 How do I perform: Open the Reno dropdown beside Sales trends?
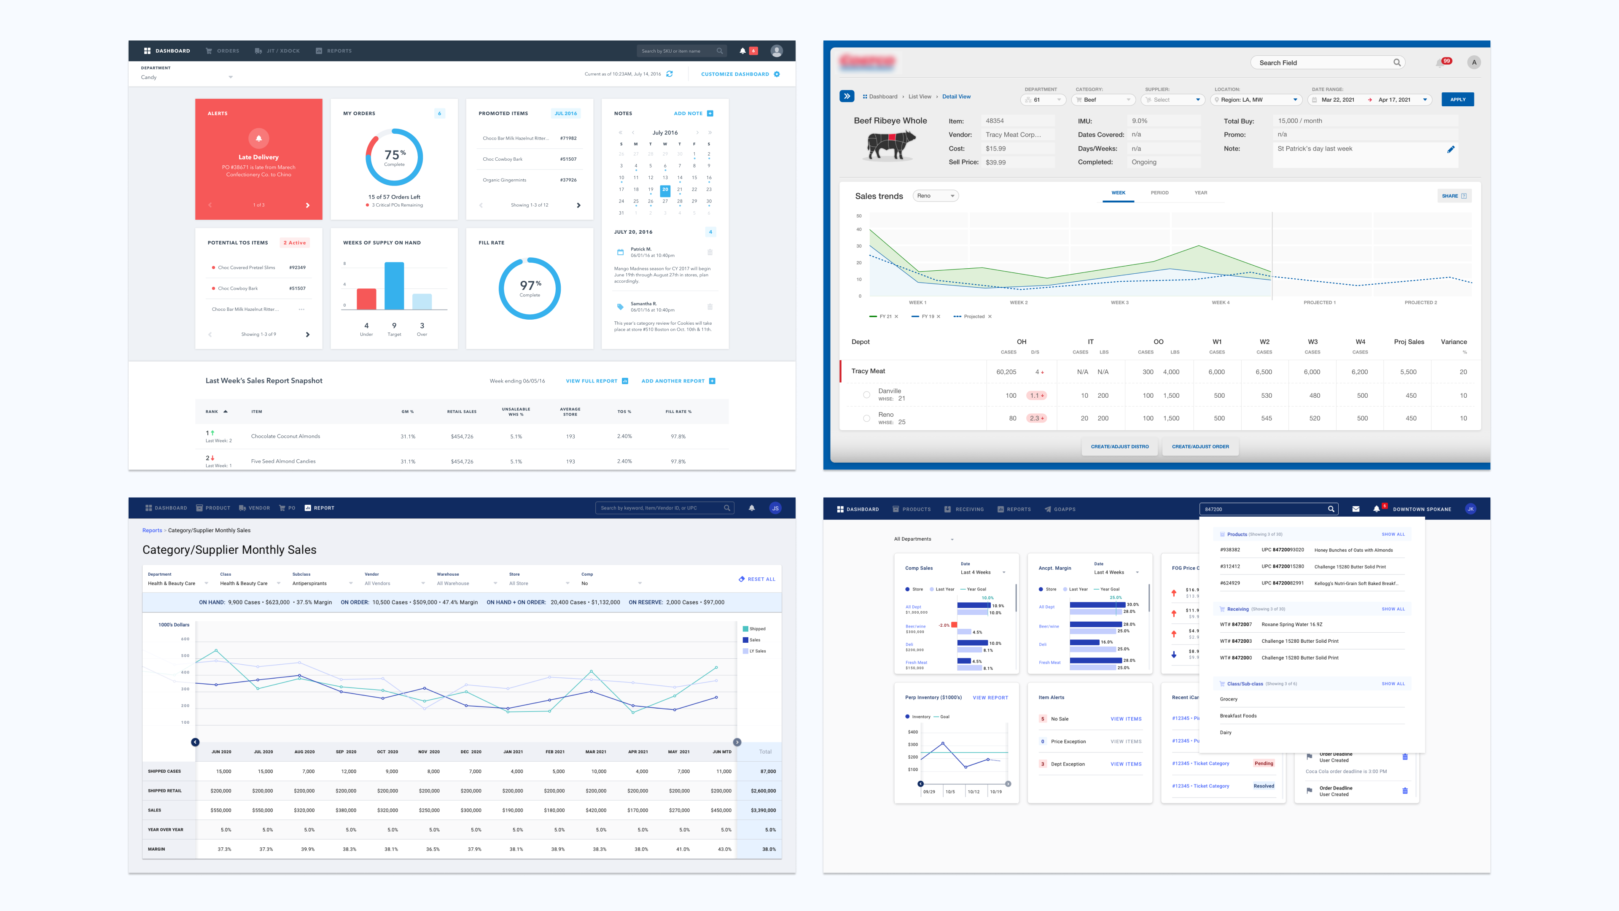pos(935,196)
